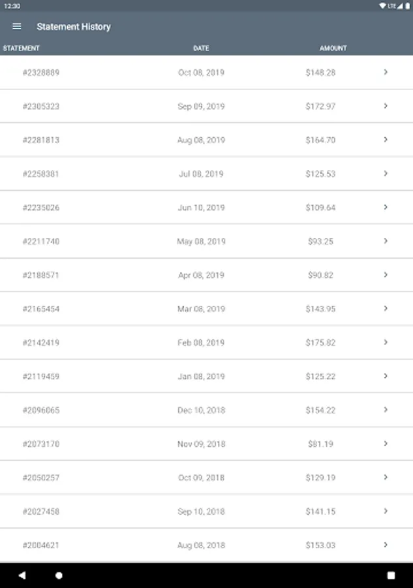Tap the Android back navigation button
Viewport: 413px width, 588px height.
tap(22, 576)
